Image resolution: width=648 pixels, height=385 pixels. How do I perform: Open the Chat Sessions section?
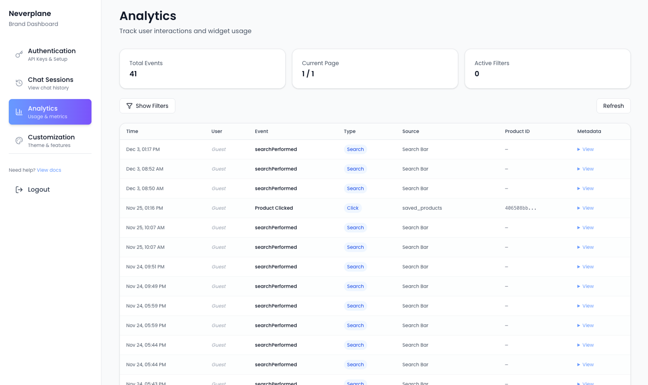pyautogui.click(x=50, y=83)
